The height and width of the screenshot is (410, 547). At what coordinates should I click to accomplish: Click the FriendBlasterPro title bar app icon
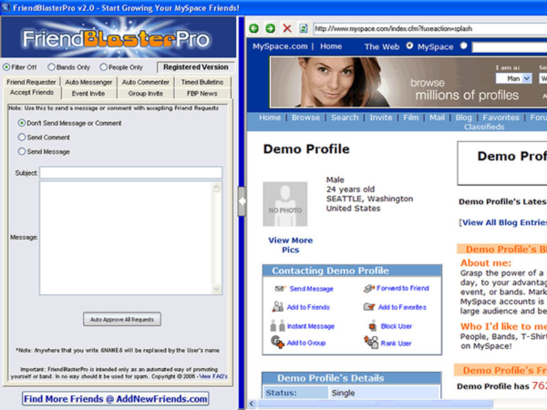click(6, 7)
